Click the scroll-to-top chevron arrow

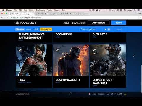coord(70,94)
